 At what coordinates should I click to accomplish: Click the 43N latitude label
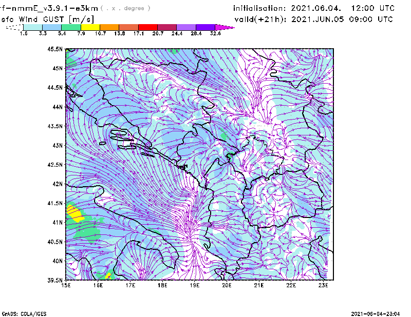coord(58,145)
